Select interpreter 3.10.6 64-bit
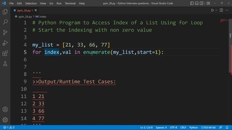 coord(208,127)
